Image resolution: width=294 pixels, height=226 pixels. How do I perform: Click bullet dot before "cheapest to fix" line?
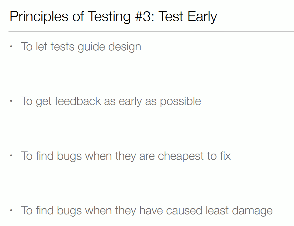point(11,155)
